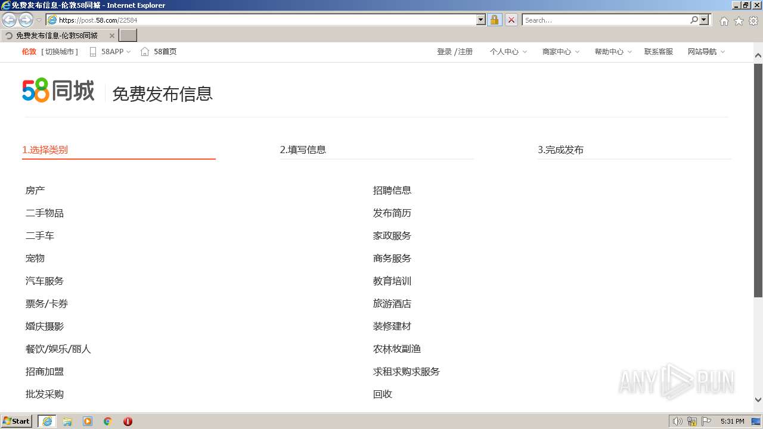Expand the 网站导航 dropdown menu

coord(722,52)
